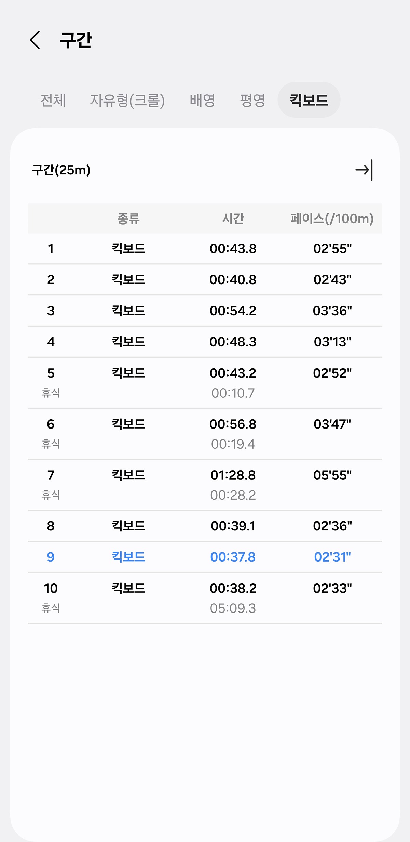This screenshot has width=410, height=842.
Task: Open the 배영 tab
Action: [x=202, y=100]
